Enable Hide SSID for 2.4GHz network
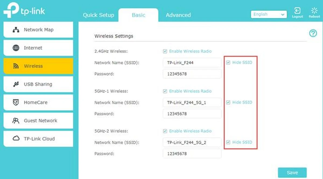This screenshot has height=179, width=323. coord(228,62)
